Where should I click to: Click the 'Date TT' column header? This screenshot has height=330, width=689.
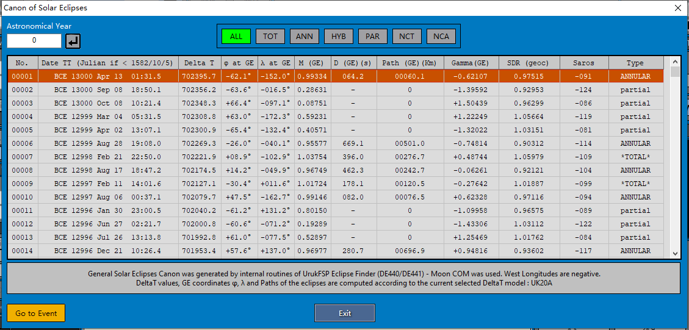point(109,63)
